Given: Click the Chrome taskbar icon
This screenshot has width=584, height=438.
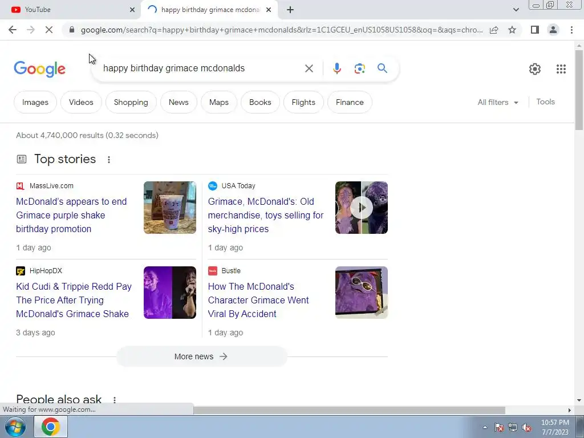Looking at the screenshot, I should coord(51,427).
